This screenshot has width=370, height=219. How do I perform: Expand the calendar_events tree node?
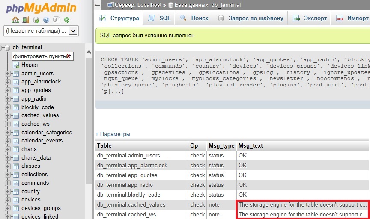(8, 141)
